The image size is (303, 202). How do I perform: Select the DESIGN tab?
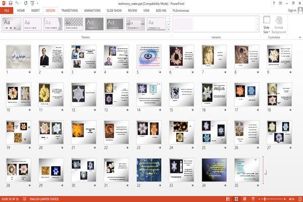point(50,11)
